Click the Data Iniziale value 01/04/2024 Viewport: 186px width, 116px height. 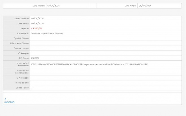coord(54,6)
